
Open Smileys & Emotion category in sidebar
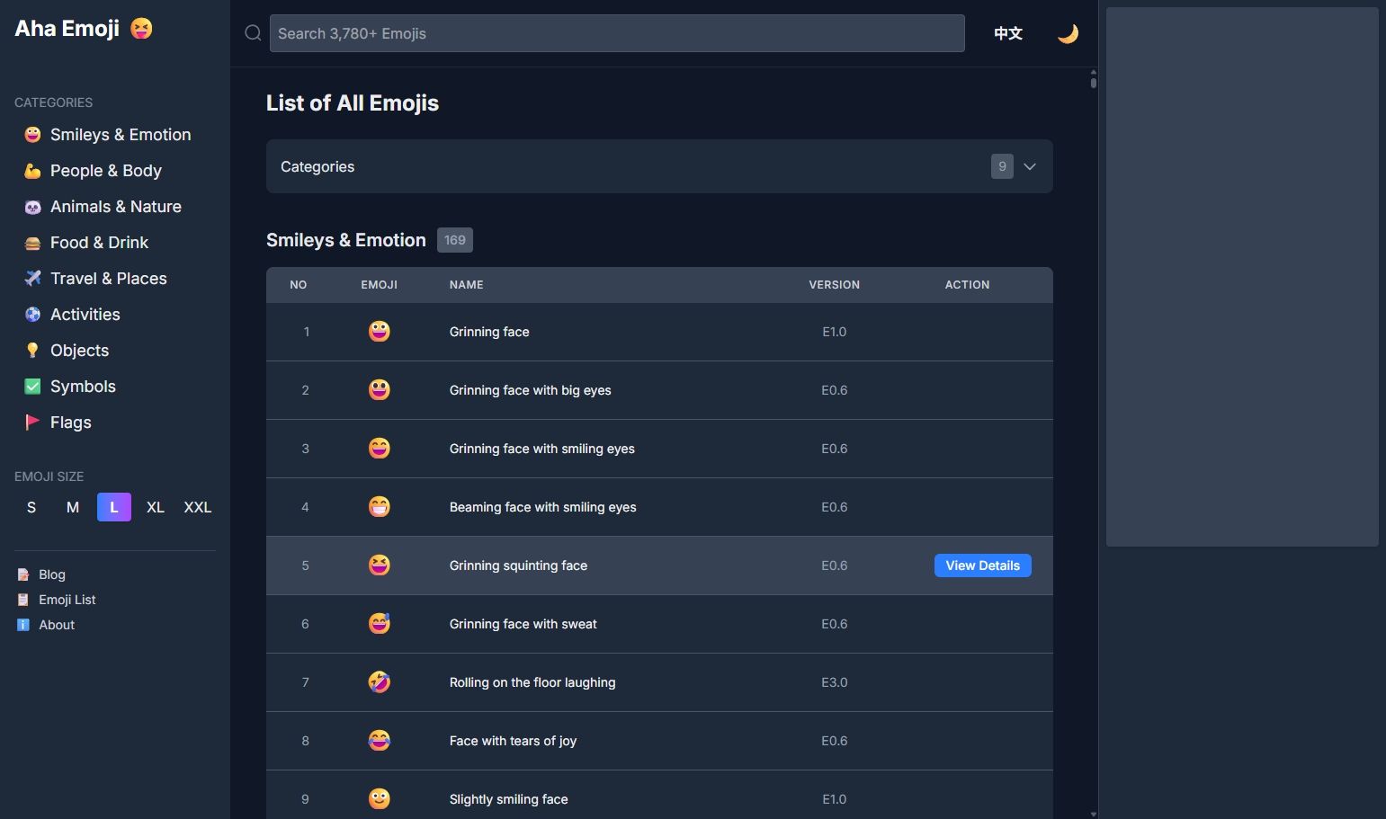pos(121,135)
